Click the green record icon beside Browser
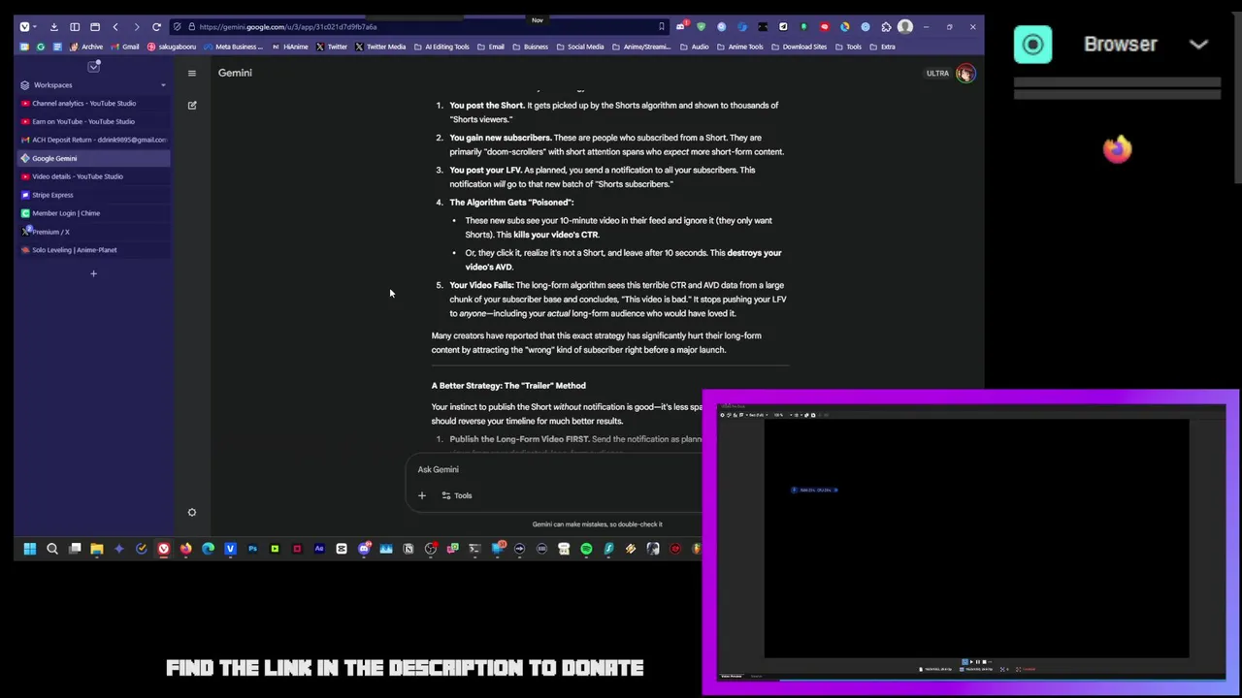Viewport: 1242px width, 698px height. pyautogui.click(x=1033, y=45)
